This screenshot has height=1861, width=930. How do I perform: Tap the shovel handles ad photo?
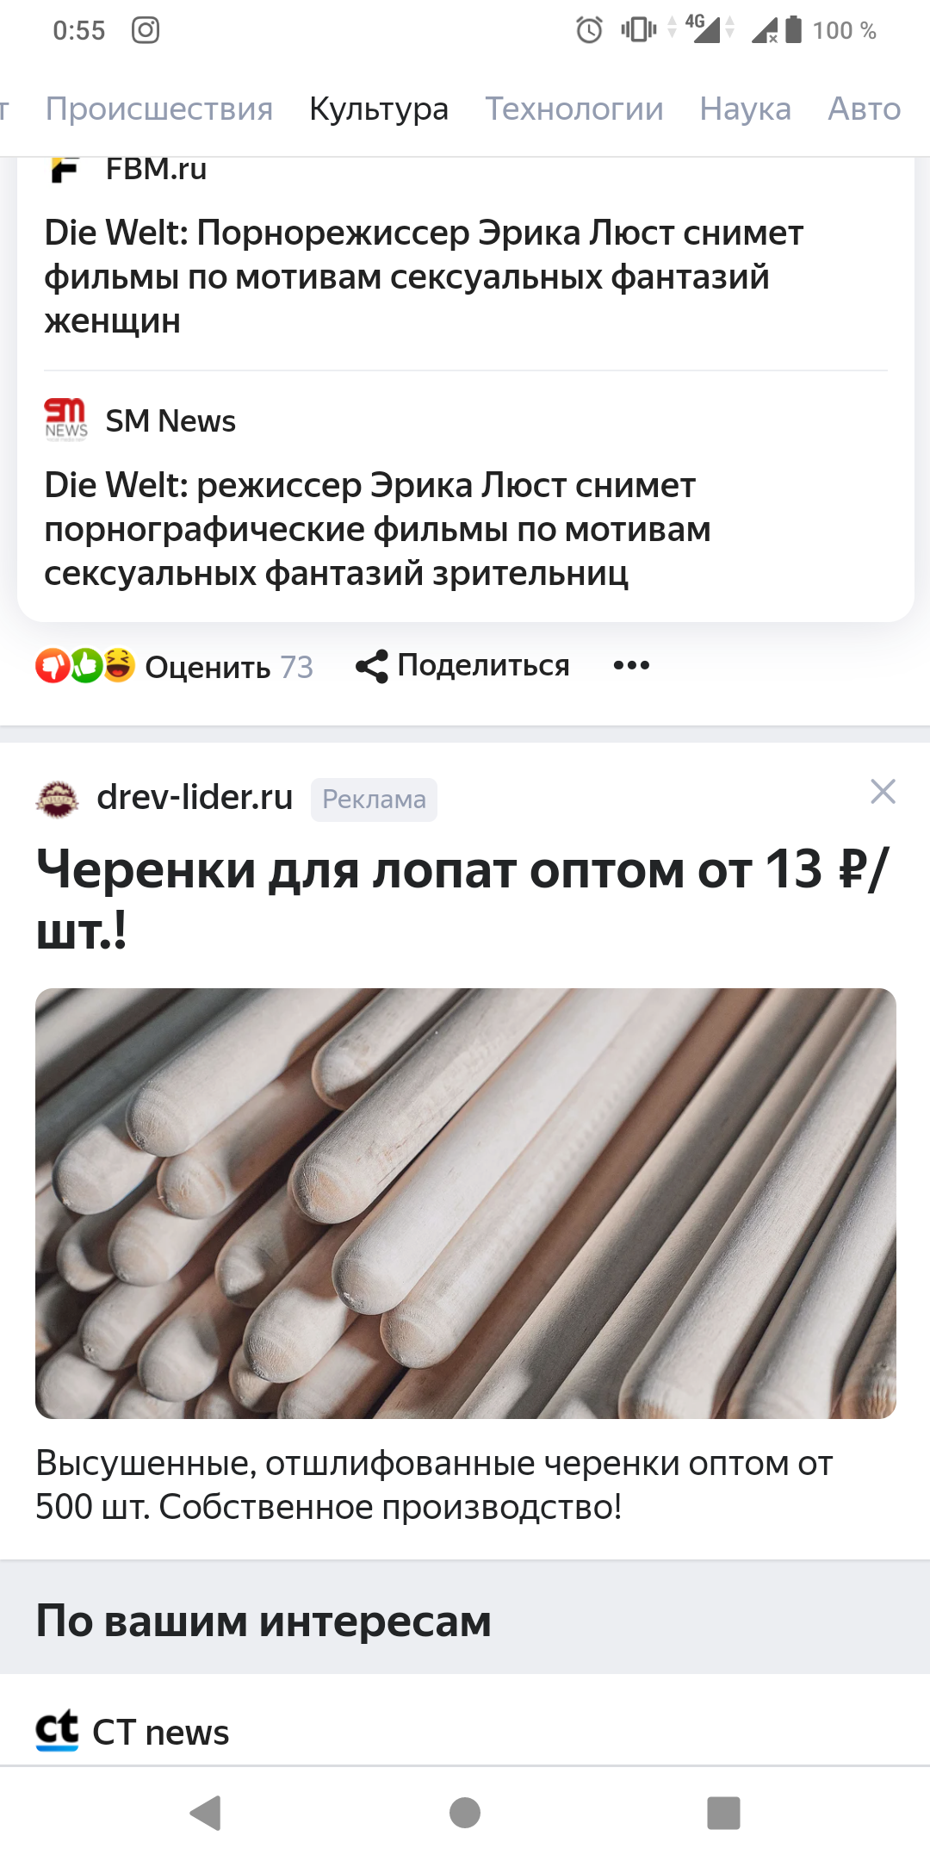(x=465, y=1203)
